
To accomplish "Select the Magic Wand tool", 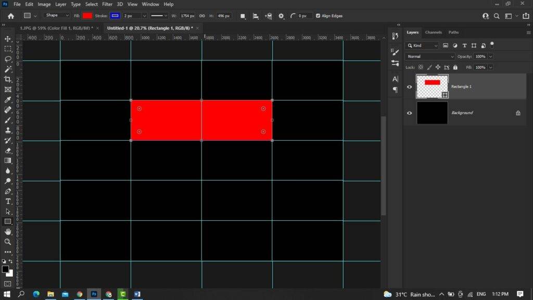I will [x=8, y=69].
